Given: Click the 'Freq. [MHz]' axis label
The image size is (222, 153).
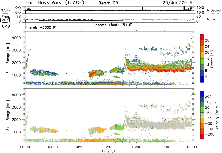Looking at the screenshot, I should [5, 19].
